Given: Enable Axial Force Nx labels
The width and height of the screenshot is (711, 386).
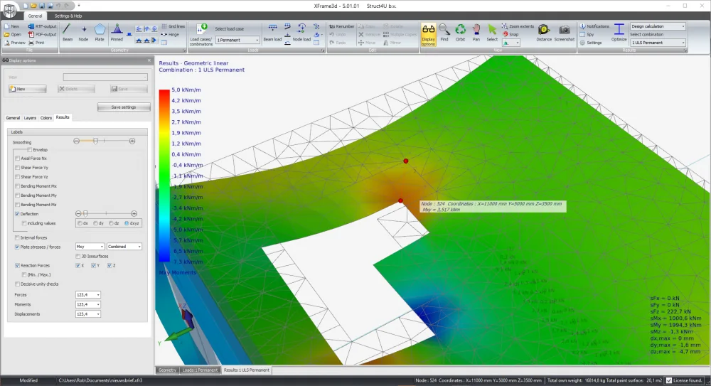Looking at the screenshot, I should (x=17, y=159).
